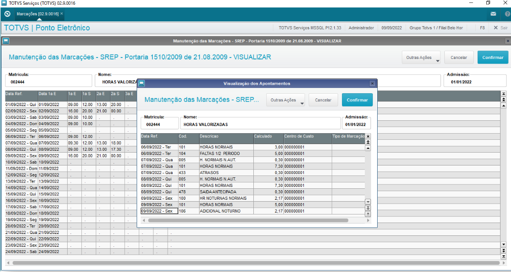Jump to first row in main Marcações grid
The width and height of the screenshot is (511, 272).
tap(503, 93)
